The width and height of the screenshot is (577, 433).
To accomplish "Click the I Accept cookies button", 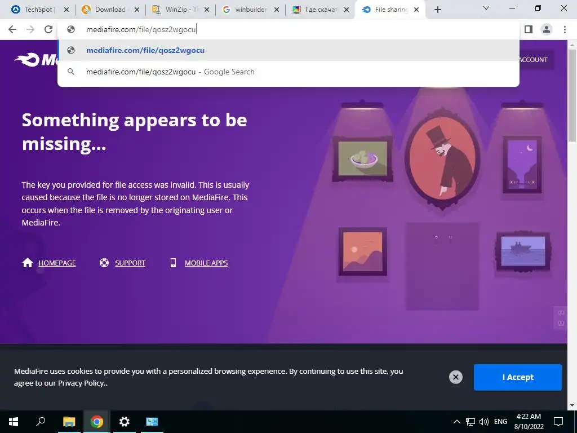I will coord(517,377).
